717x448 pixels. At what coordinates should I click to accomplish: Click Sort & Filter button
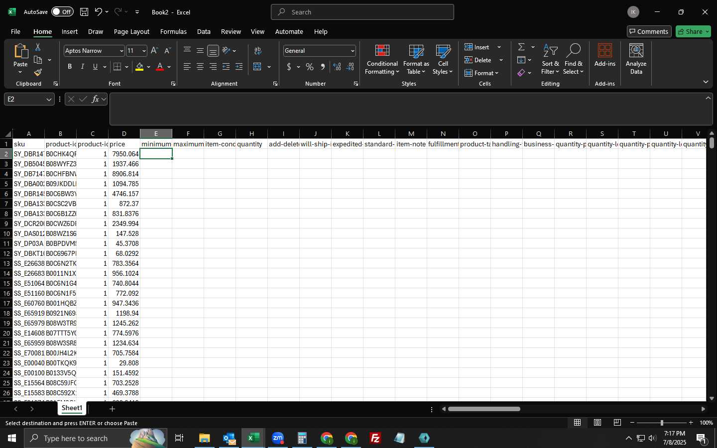pyautogui.click(x=550, y=60)
